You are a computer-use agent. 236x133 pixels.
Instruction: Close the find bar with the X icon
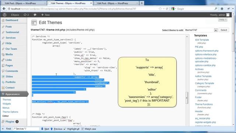pyautogui.click(x=3, y=129)
